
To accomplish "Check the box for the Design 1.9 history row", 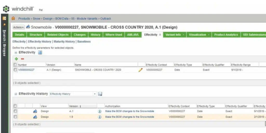I will [x=15, y=117].
